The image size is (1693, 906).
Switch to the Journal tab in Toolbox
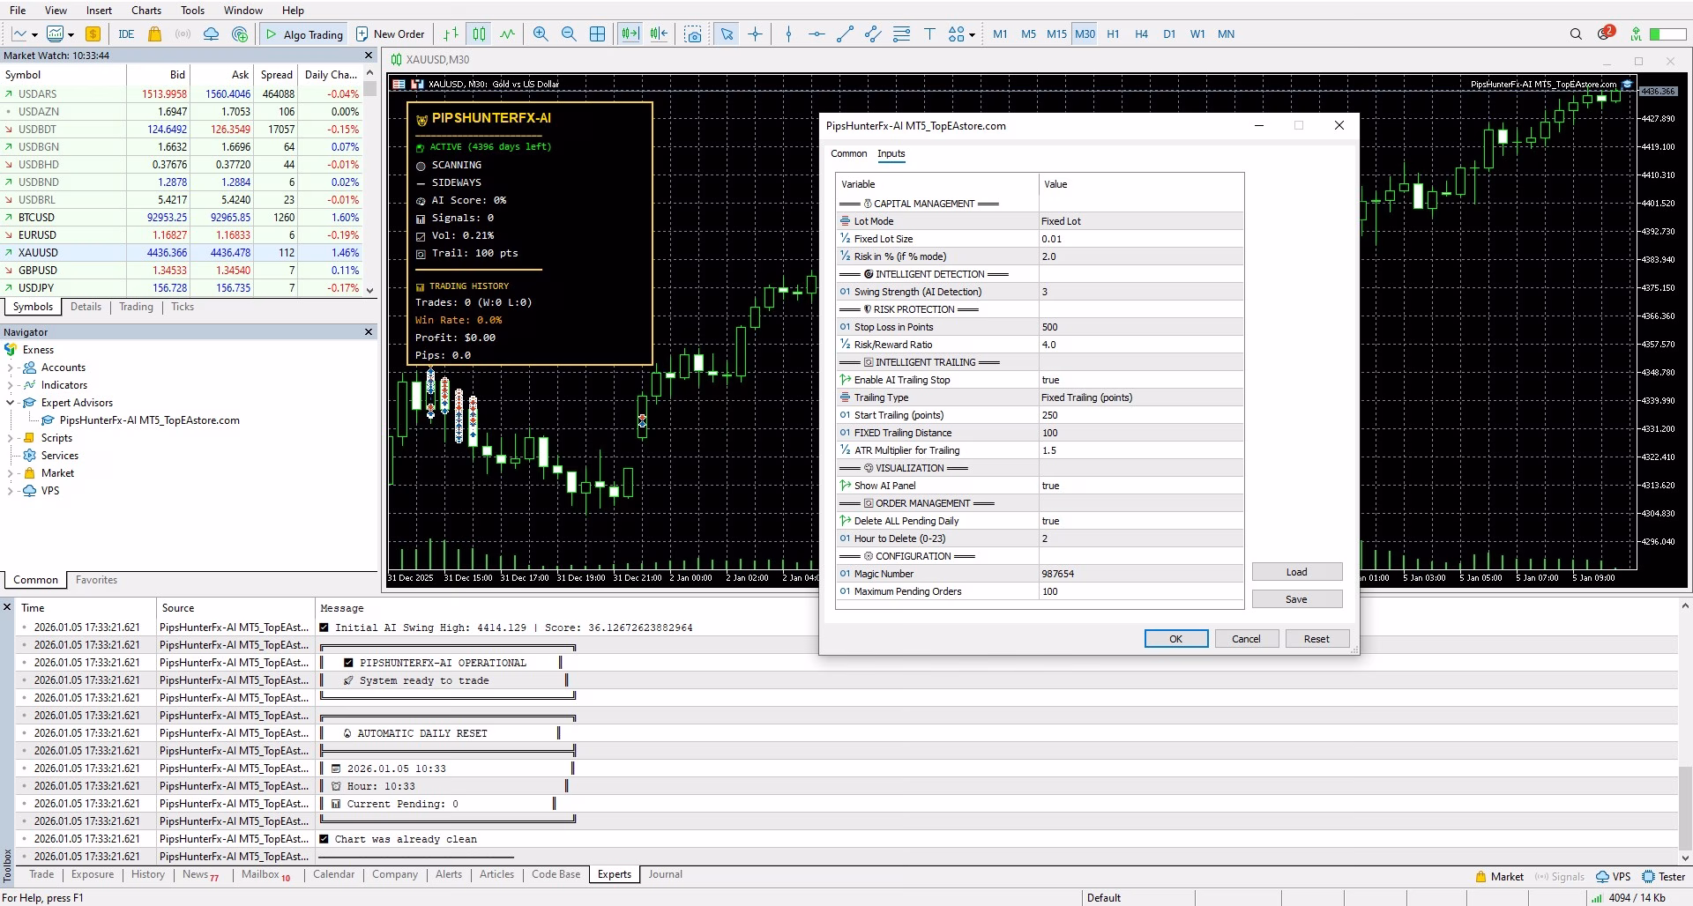point(665,874)
